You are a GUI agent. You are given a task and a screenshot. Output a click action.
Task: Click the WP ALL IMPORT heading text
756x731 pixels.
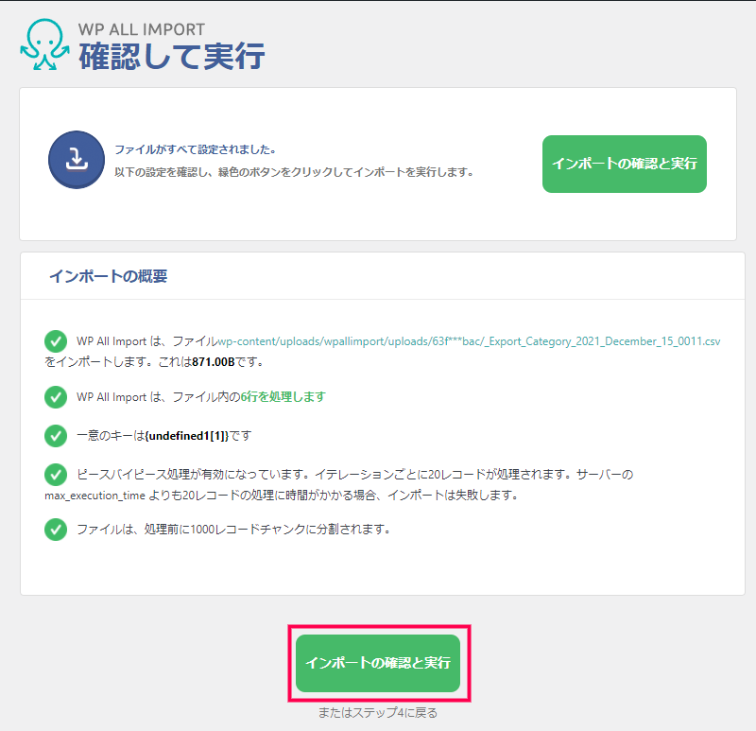click(x=142, y=29)
